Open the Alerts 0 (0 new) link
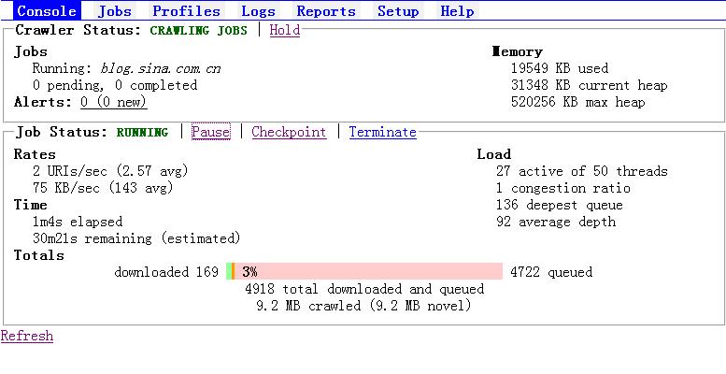The height and width of the screenshot is (374, 726). (113, 102)
